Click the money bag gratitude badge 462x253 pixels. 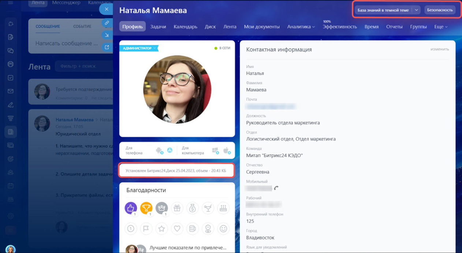tap(192, 208)
